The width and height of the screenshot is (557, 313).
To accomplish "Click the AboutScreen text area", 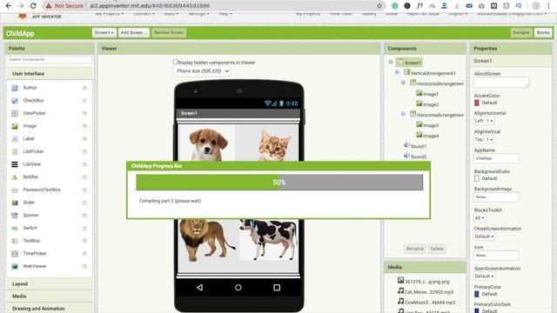I will tap(501, 83).
